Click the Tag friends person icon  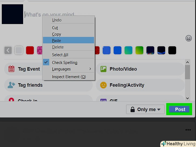pyautogui.click(x=11, y=85)
